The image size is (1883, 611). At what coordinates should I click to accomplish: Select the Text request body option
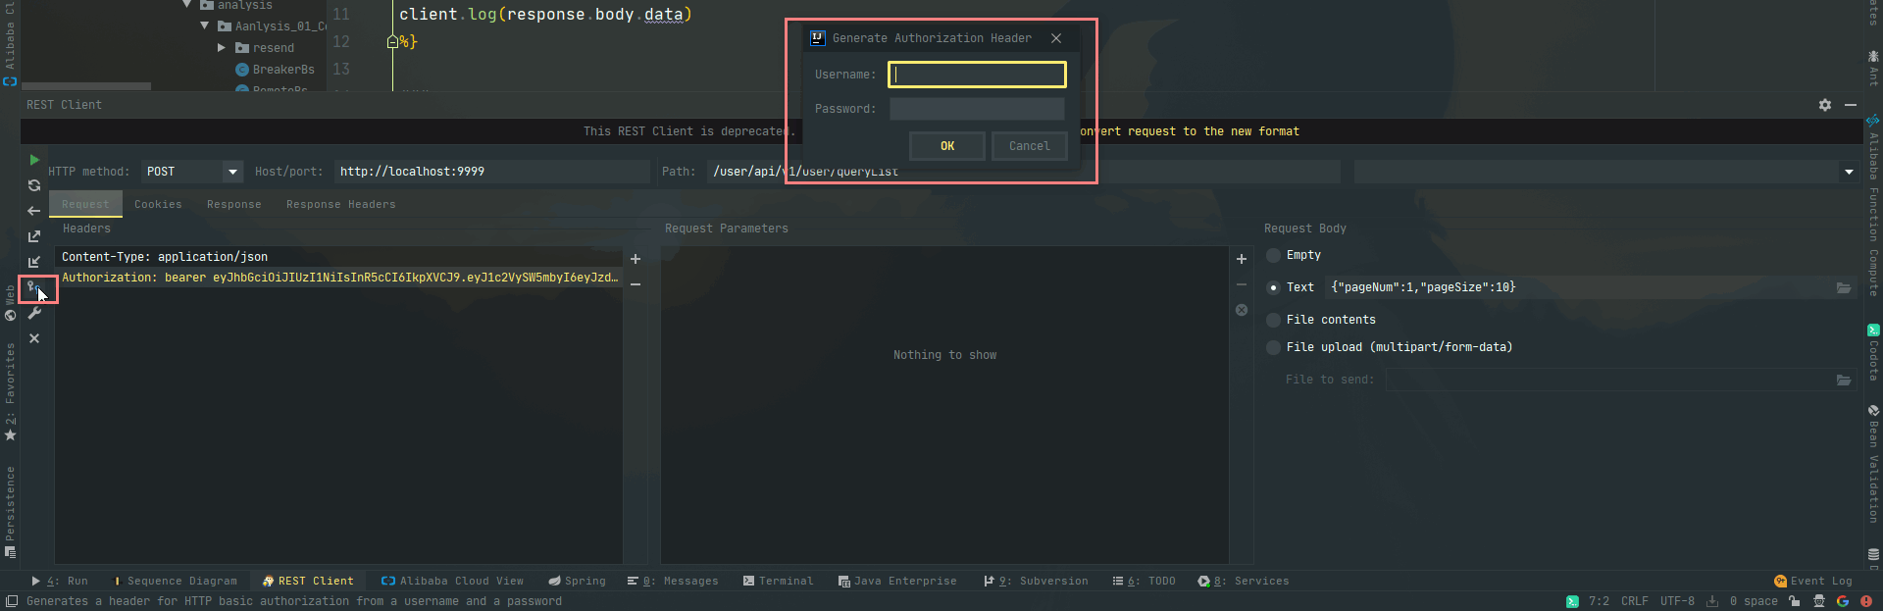1273,287
